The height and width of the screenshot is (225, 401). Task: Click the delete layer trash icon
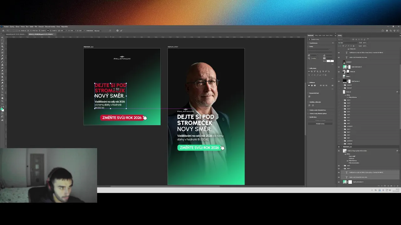398,186
